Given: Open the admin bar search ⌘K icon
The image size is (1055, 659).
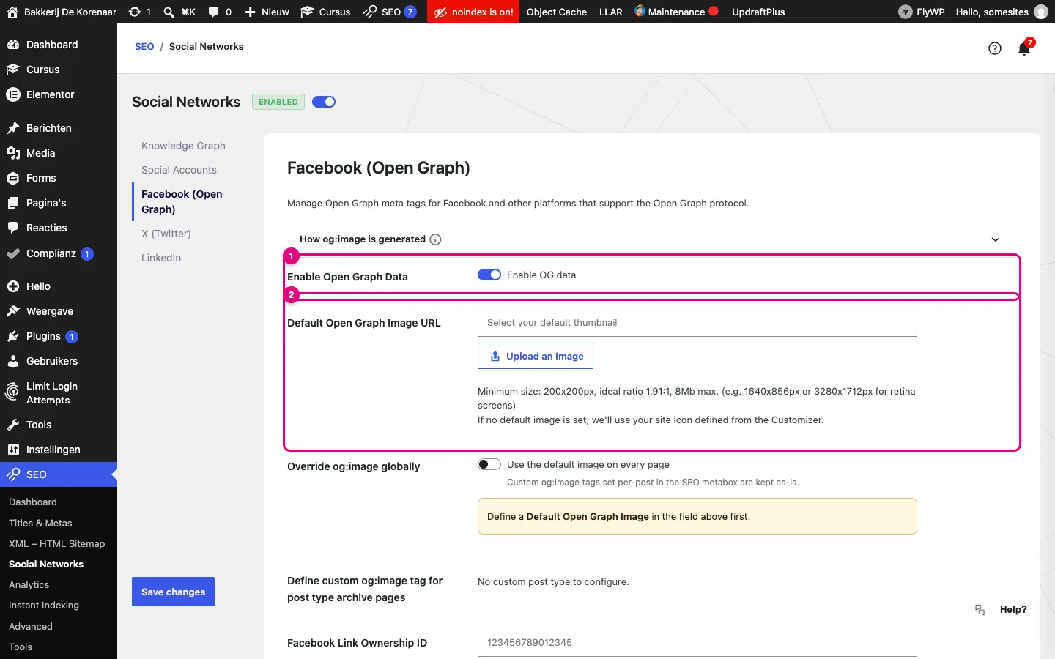Looking at the screenshot, I should (x=169, y=12).
